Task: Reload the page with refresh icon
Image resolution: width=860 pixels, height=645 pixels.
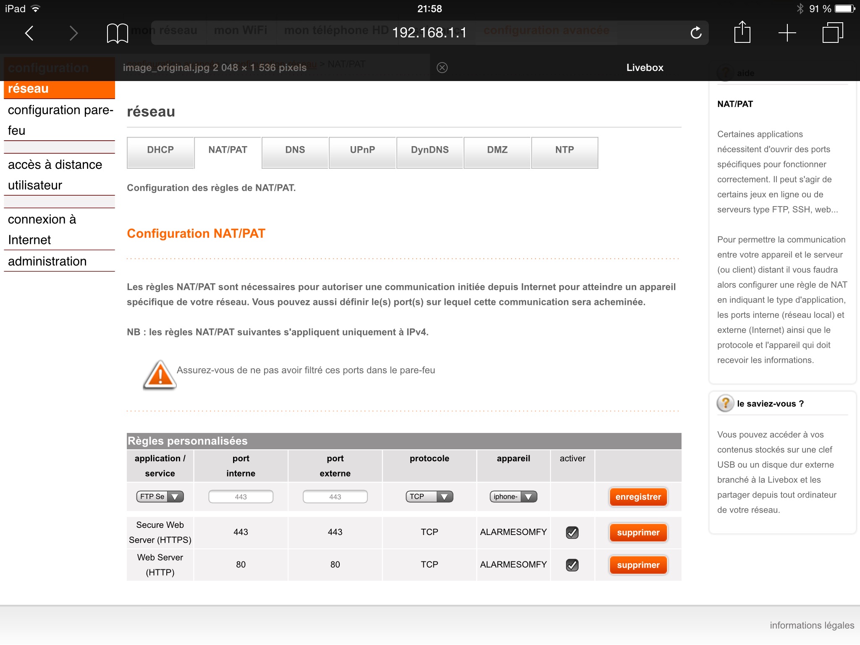Action: (696, 33)
